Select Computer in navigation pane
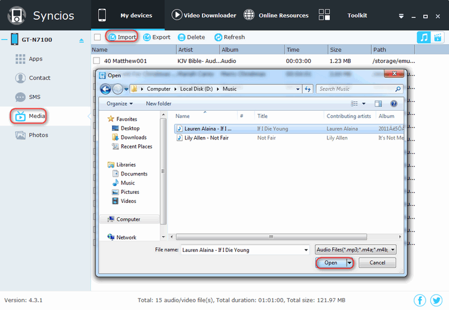 click(129, 219)
